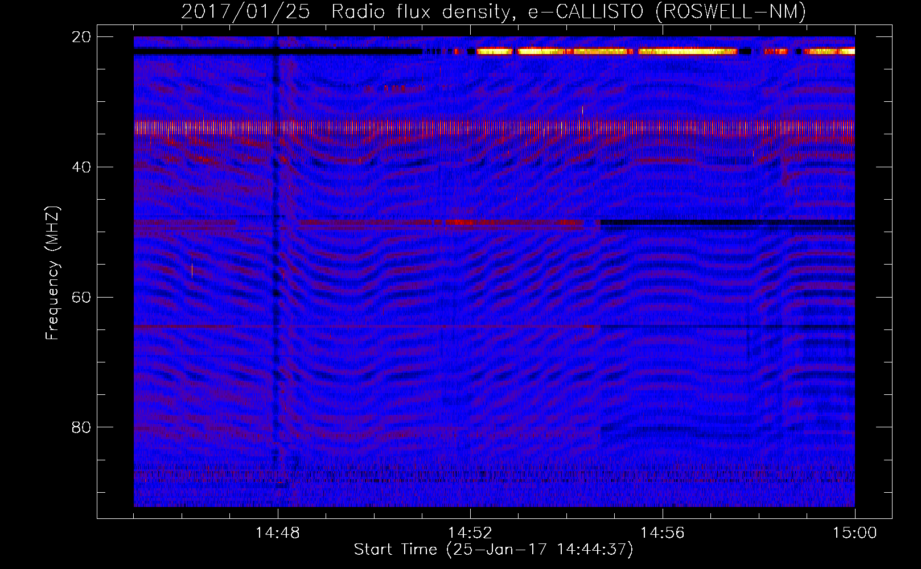Click the 60 frequency tick label

click(81, 297)
